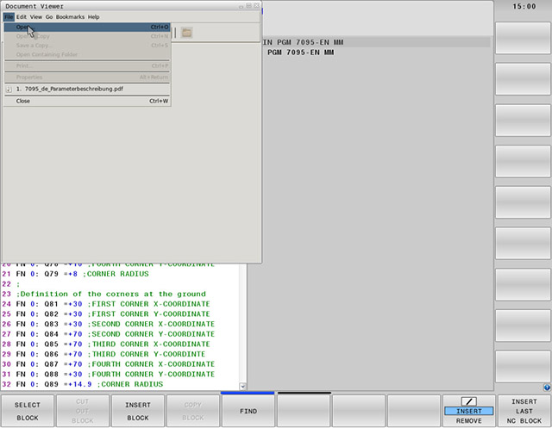Select line 28 Q85 THIRD CORNER X-COORDINATE
The image size is (552, 428).
105,344
